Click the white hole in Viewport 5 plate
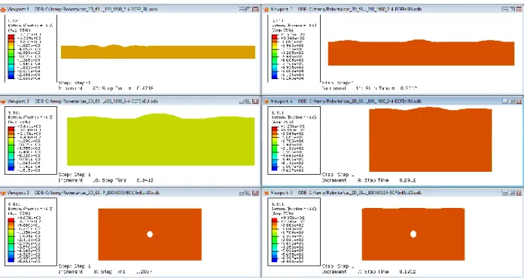The height and width of the screenshot is (278, 524). (x=150, y=234)
